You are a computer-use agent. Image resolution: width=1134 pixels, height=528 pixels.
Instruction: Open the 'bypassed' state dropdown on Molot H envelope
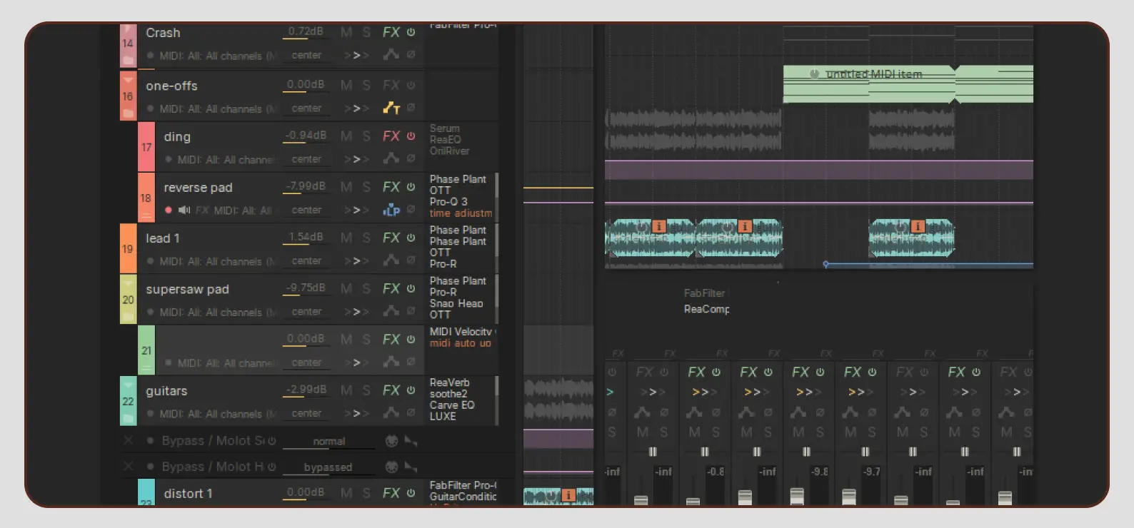(328, 467)
